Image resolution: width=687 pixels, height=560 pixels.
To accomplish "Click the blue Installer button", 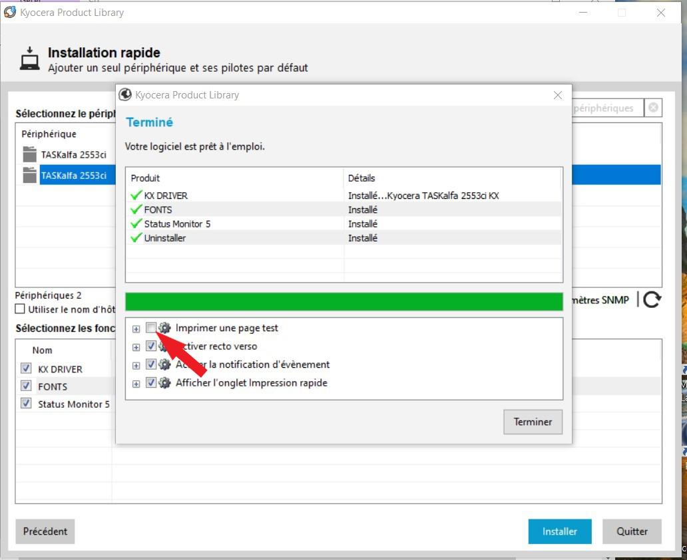I will (559, 531).
